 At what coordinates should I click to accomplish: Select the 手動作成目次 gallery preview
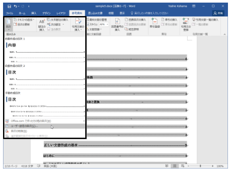pyautogui.click(x=45, y=105)
